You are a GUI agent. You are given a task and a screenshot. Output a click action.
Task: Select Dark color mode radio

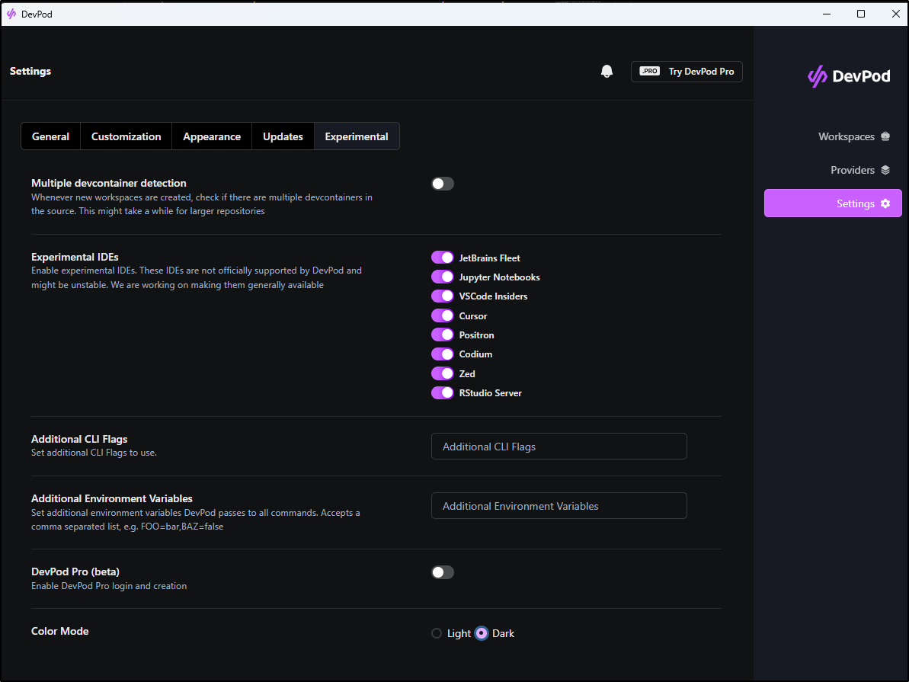[481, 633]
